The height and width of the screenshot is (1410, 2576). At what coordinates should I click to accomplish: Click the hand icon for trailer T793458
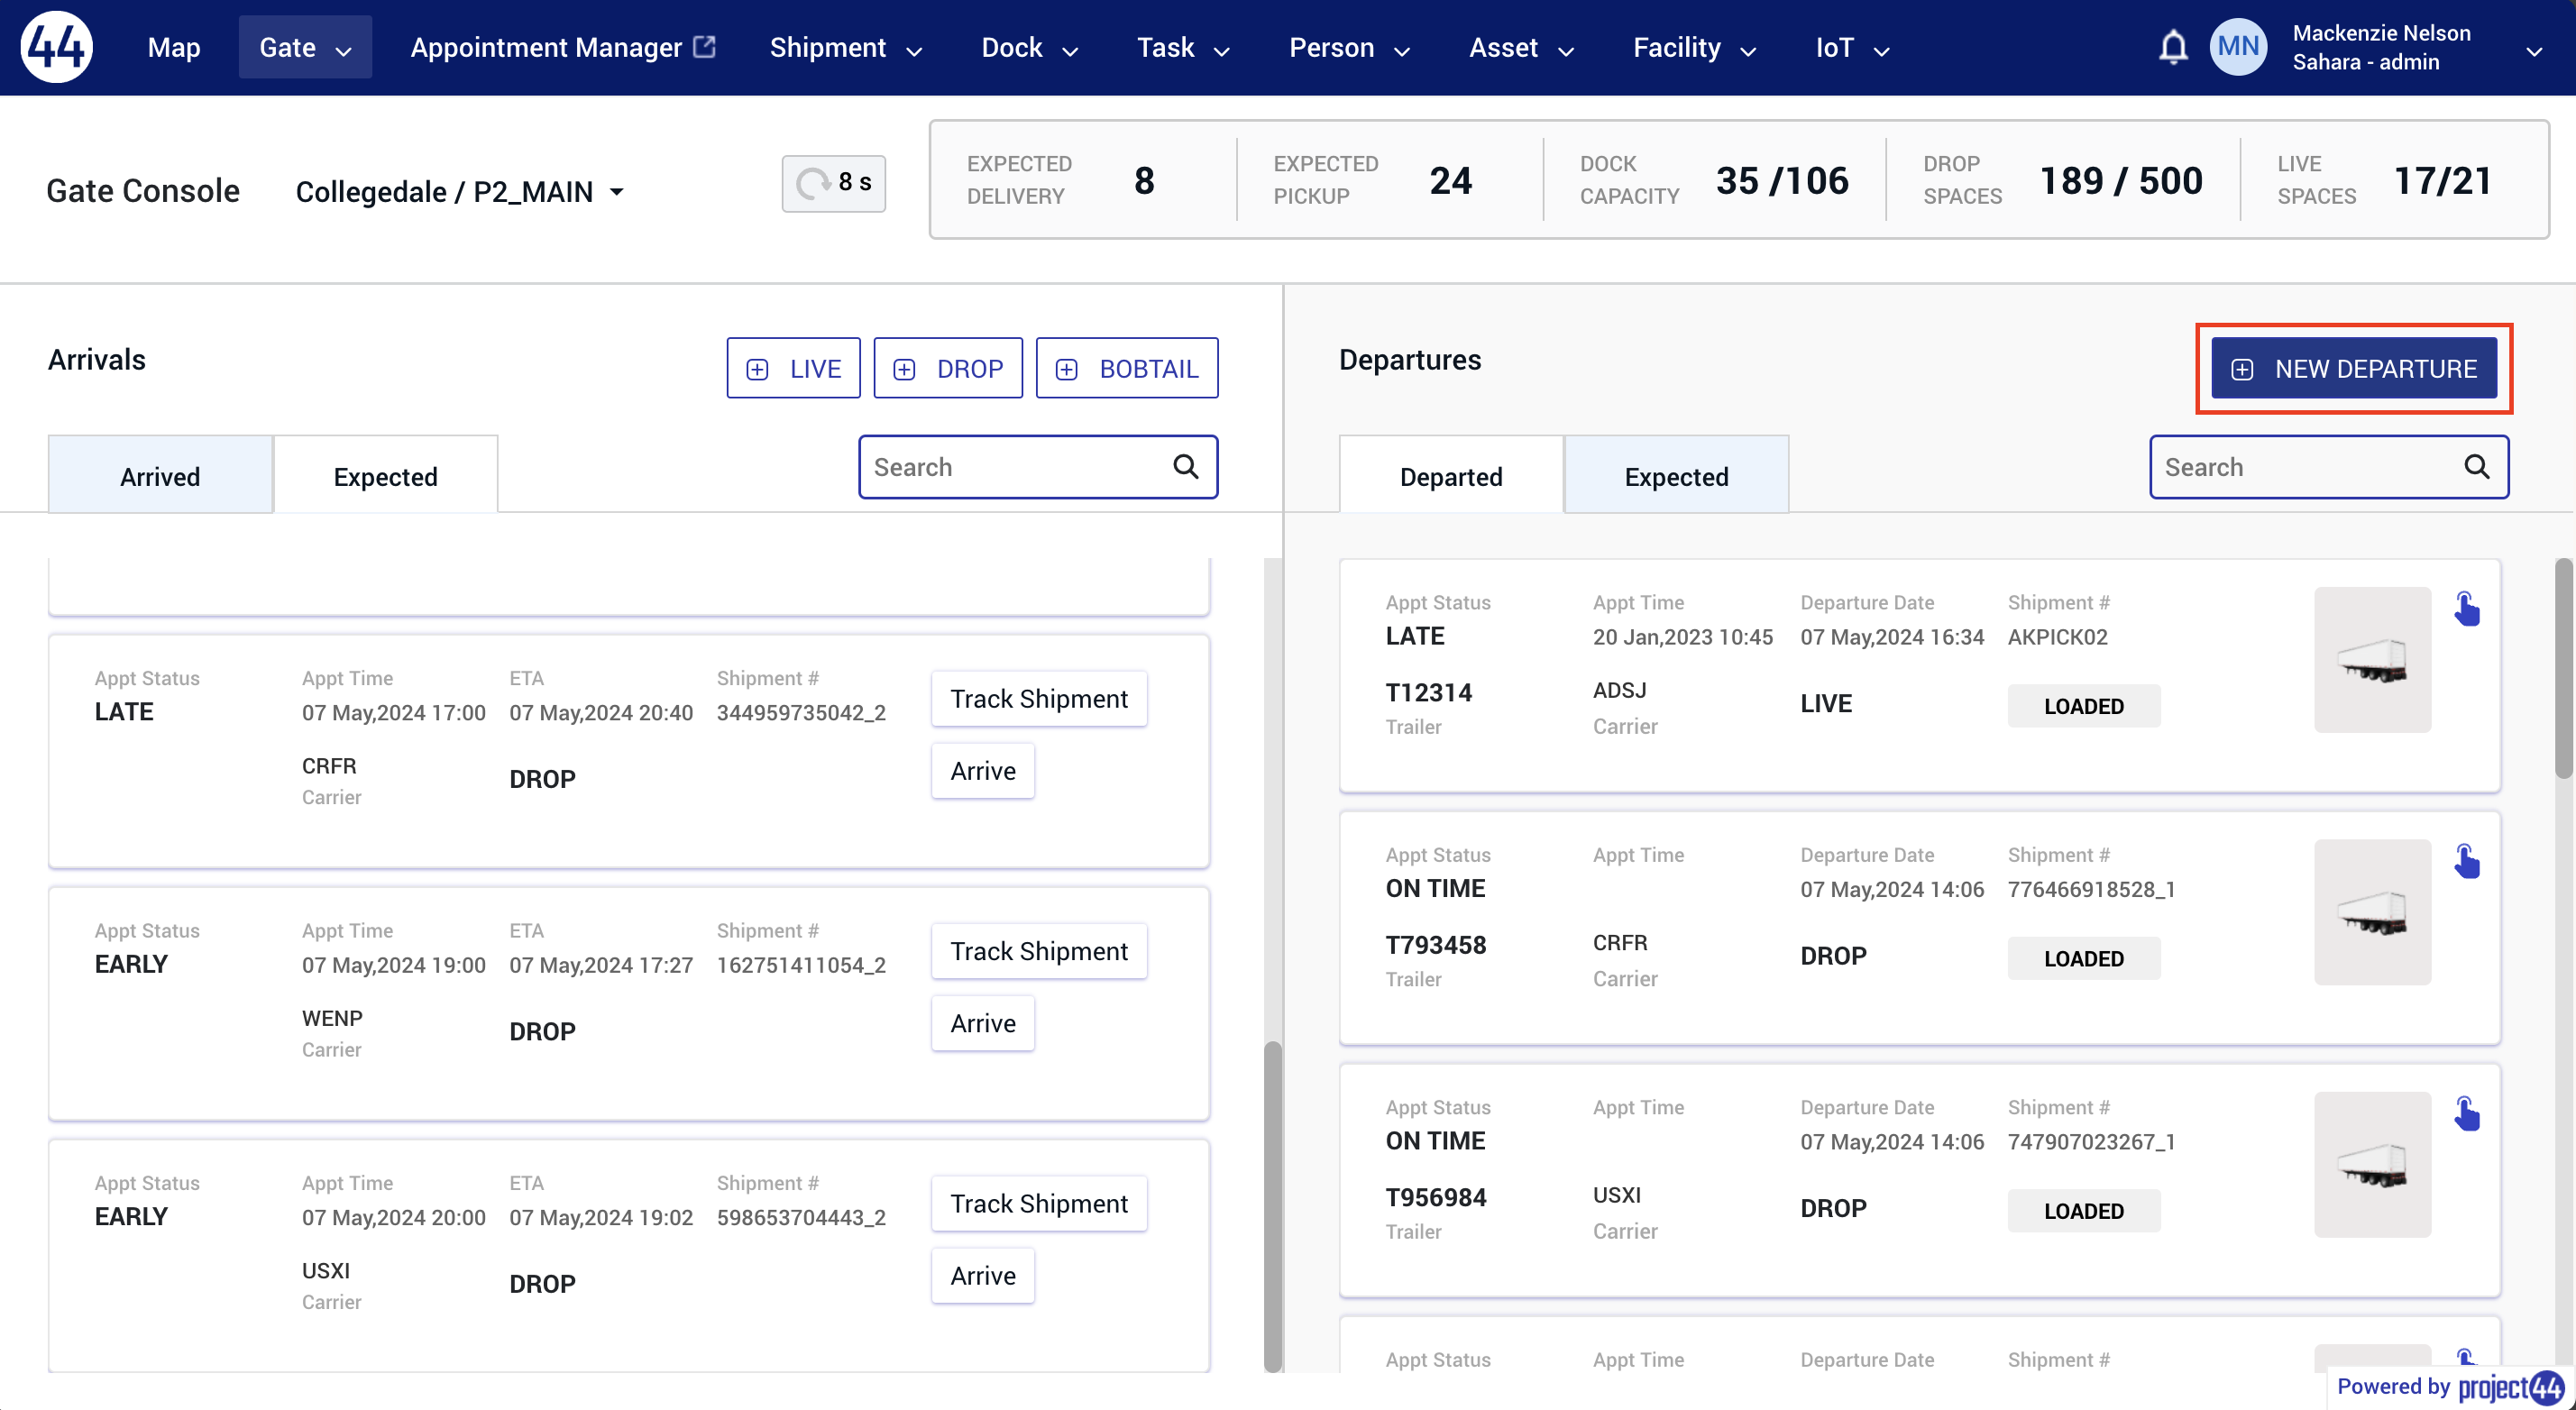point(2467,861)
